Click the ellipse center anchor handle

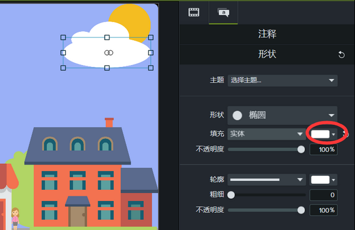109,53
